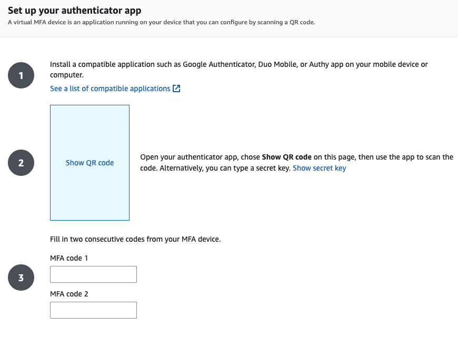
Task: Click the virtual MFA device description text
Action: [162, 22]
